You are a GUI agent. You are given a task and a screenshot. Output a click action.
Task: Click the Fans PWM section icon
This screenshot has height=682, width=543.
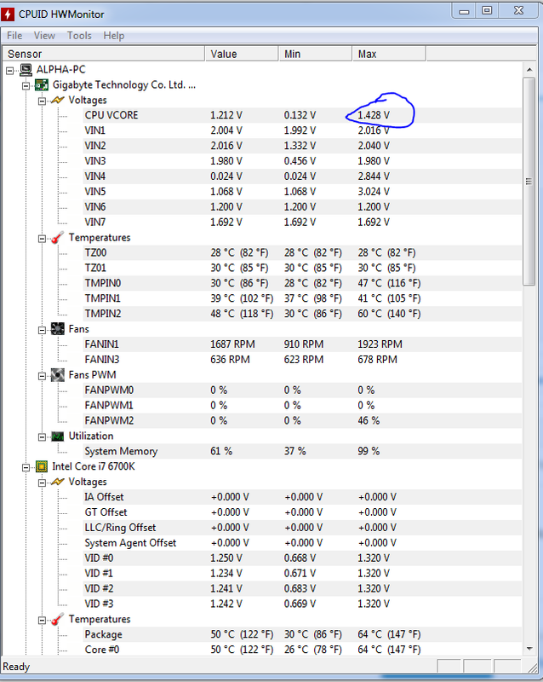(x=57, y=375)
